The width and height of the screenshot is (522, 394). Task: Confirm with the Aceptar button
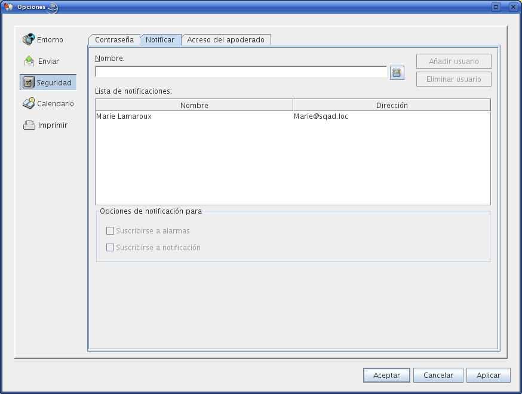coord(386,375)
